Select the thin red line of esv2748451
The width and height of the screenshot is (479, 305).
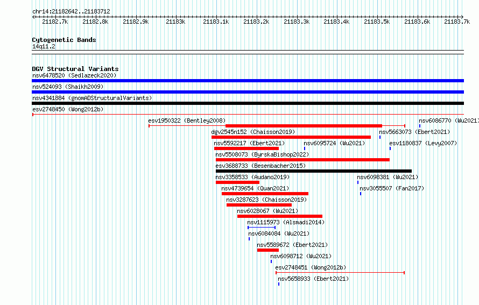click(340, 273)
